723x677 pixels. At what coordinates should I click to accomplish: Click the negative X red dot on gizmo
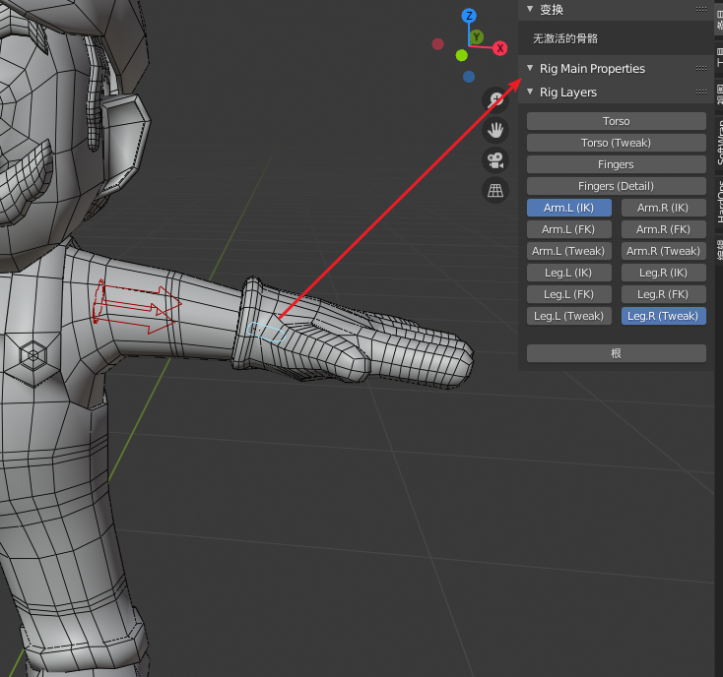(438, 44)
